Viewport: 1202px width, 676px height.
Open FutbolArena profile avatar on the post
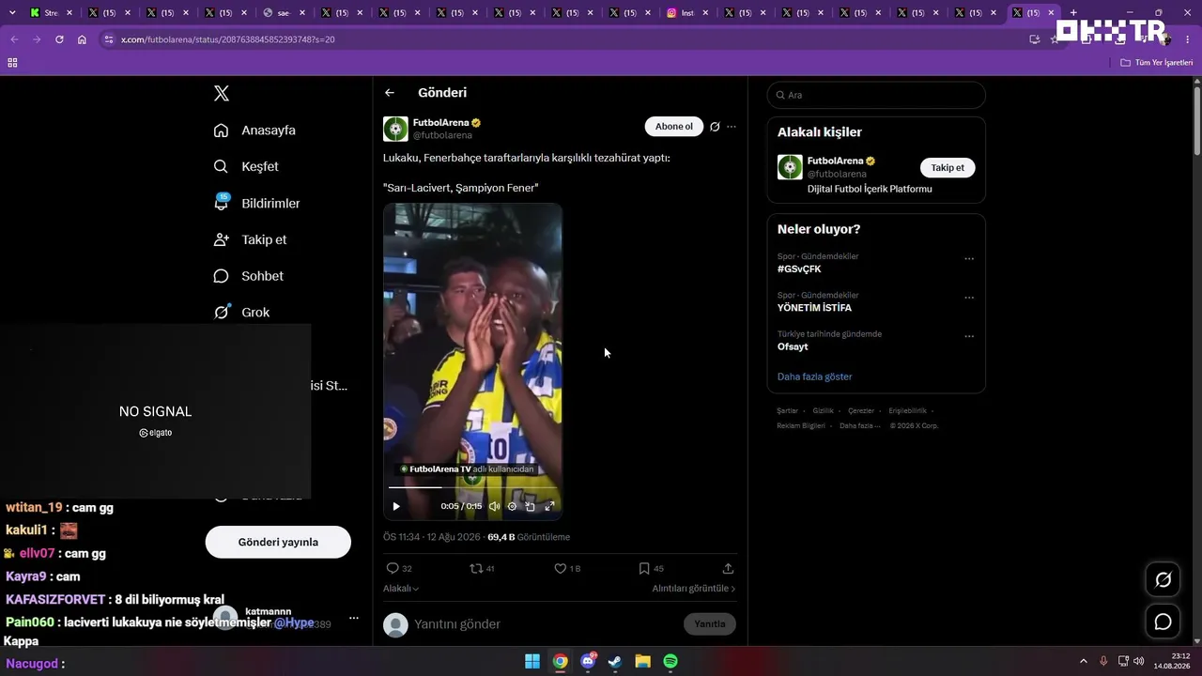tap(395, 129)
